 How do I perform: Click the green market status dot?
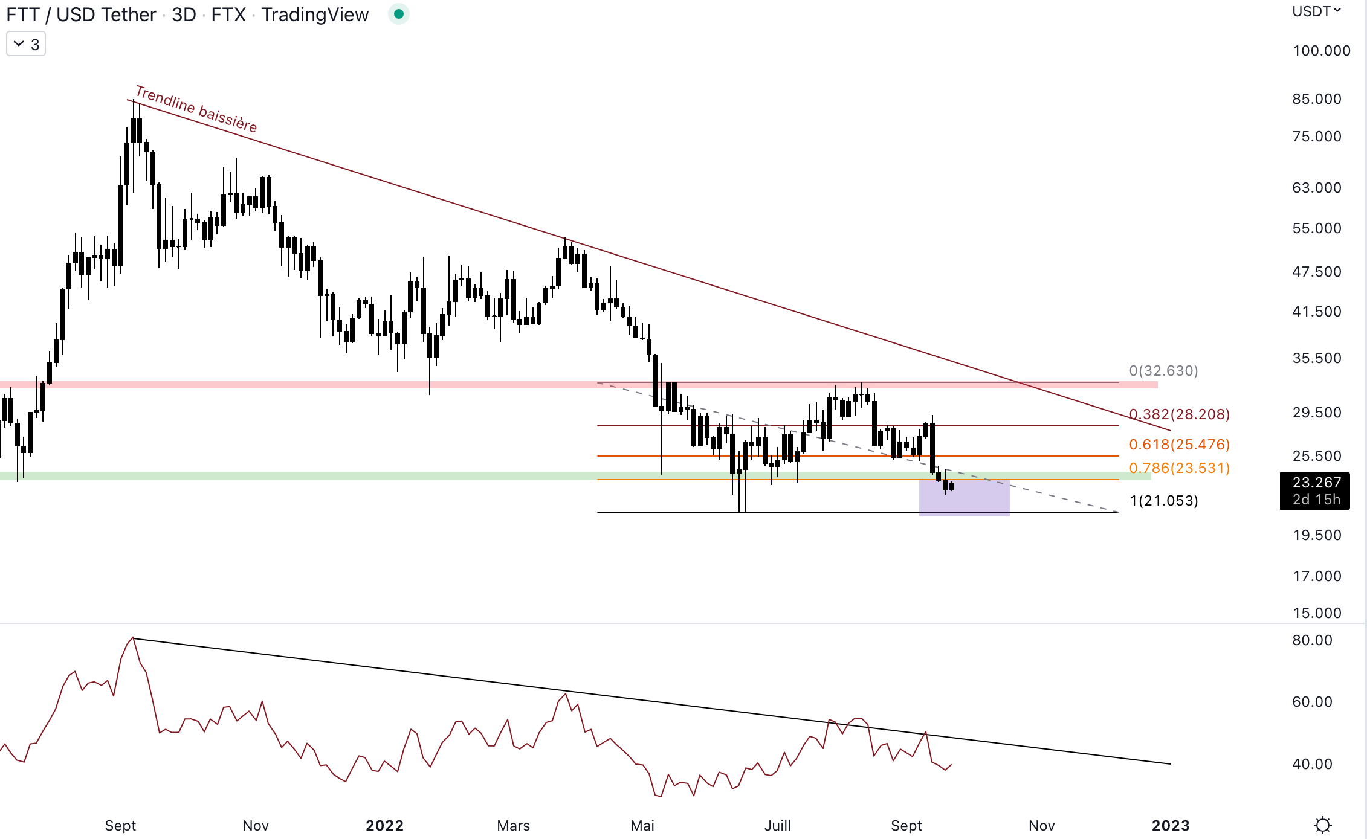[x=398, y=14]
